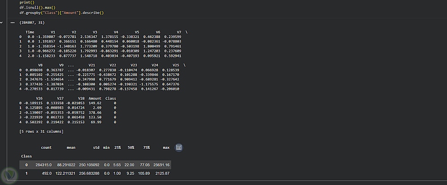This screenshot has width=447, height=185.
Task: Place cursor on the df.groupby describe line
Action: tap(61, 13)
